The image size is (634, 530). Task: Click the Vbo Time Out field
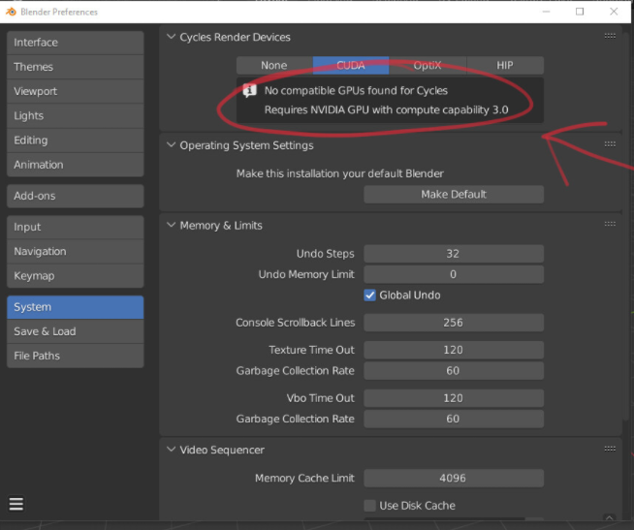[x=454, y=398]
